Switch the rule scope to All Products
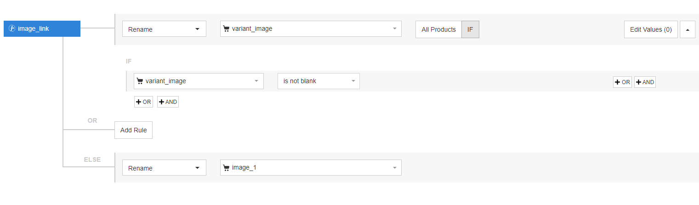 [x=438, y=29]
